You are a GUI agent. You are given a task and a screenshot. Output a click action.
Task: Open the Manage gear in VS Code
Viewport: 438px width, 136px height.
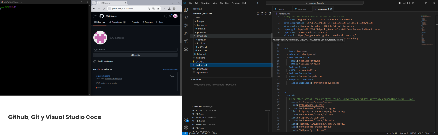[186, 127]
